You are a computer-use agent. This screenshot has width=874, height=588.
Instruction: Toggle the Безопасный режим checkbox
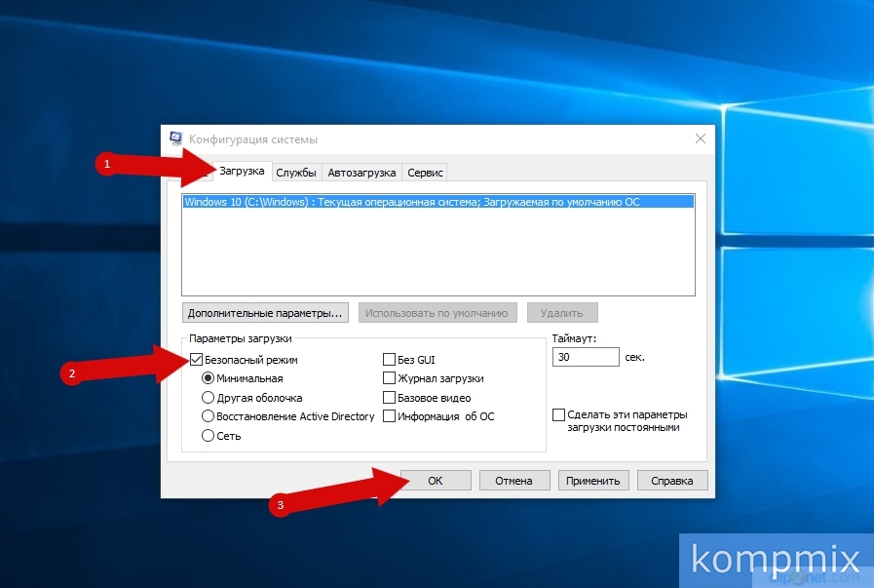click(x=196, y=360)
